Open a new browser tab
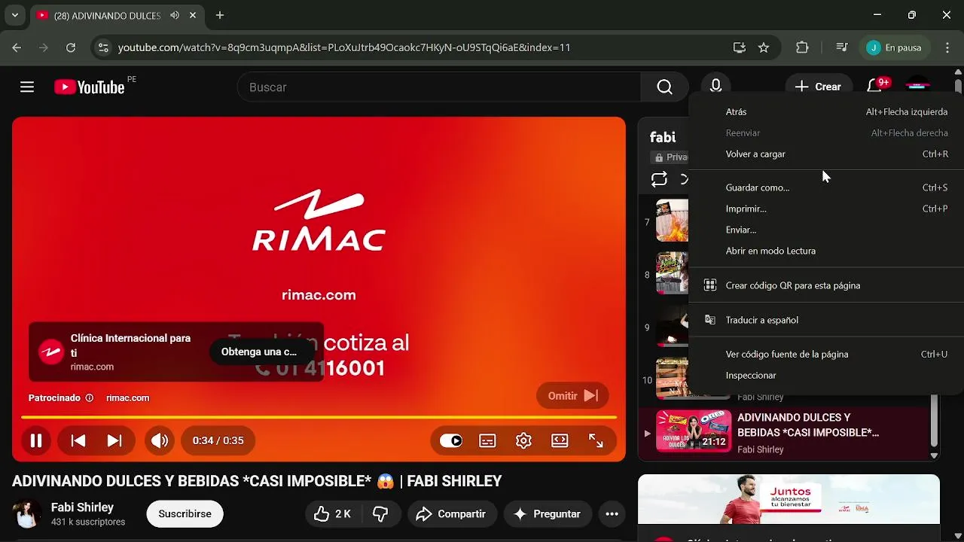Image resolution: width=964 pixels, height=542 pixels. point(220,15)
